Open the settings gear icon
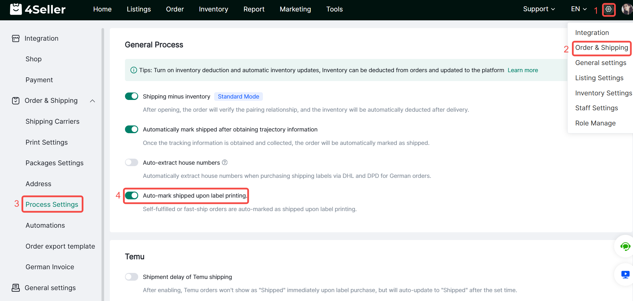633x301 pixels. coord(608,9)
